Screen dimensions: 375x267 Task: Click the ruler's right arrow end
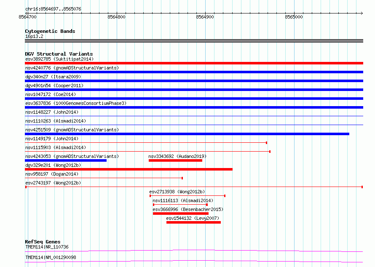362,13
